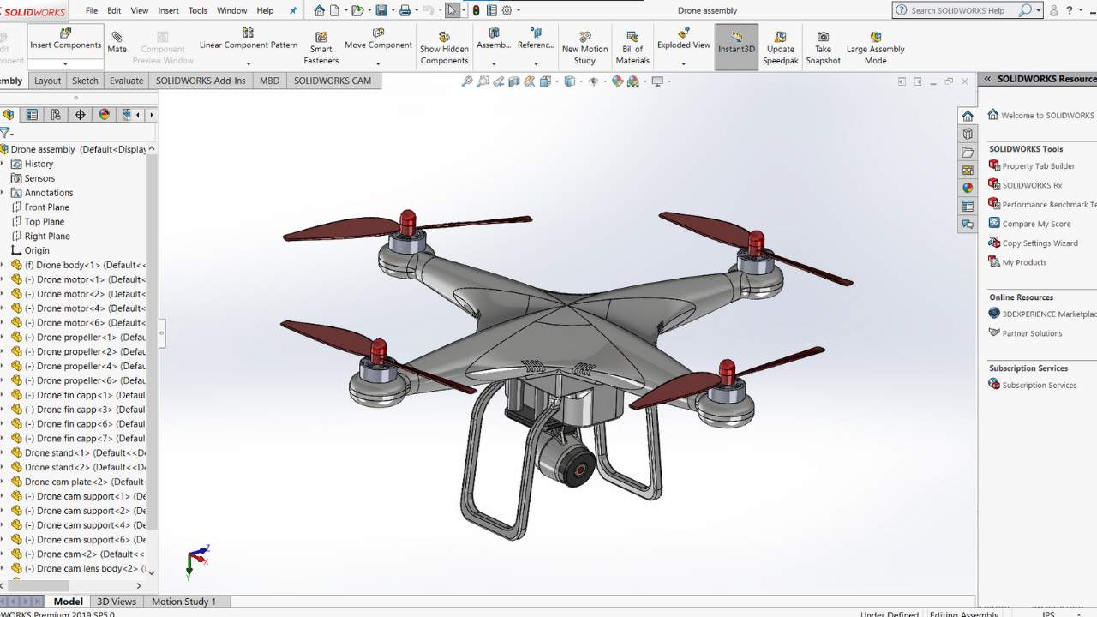Open the Smart Fasteners tool
The image size is (1097, 617).
click(x=321, y=48)
